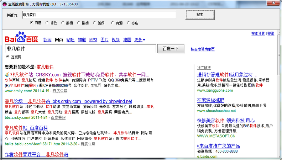Screen dimensions: 282x160
Task: Click the Baidu paw logo
Action: tap(21, 37)
